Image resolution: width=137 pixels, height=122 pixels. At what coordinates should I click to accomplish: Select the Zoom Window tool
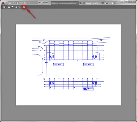16,7
